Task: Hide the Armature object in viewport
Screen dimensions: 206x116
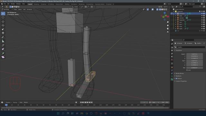Action: (x=202, y=14)
